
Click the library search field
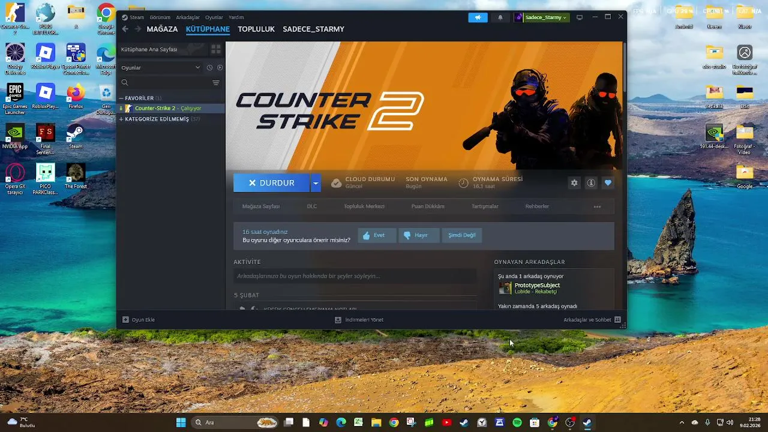(165, 83)
